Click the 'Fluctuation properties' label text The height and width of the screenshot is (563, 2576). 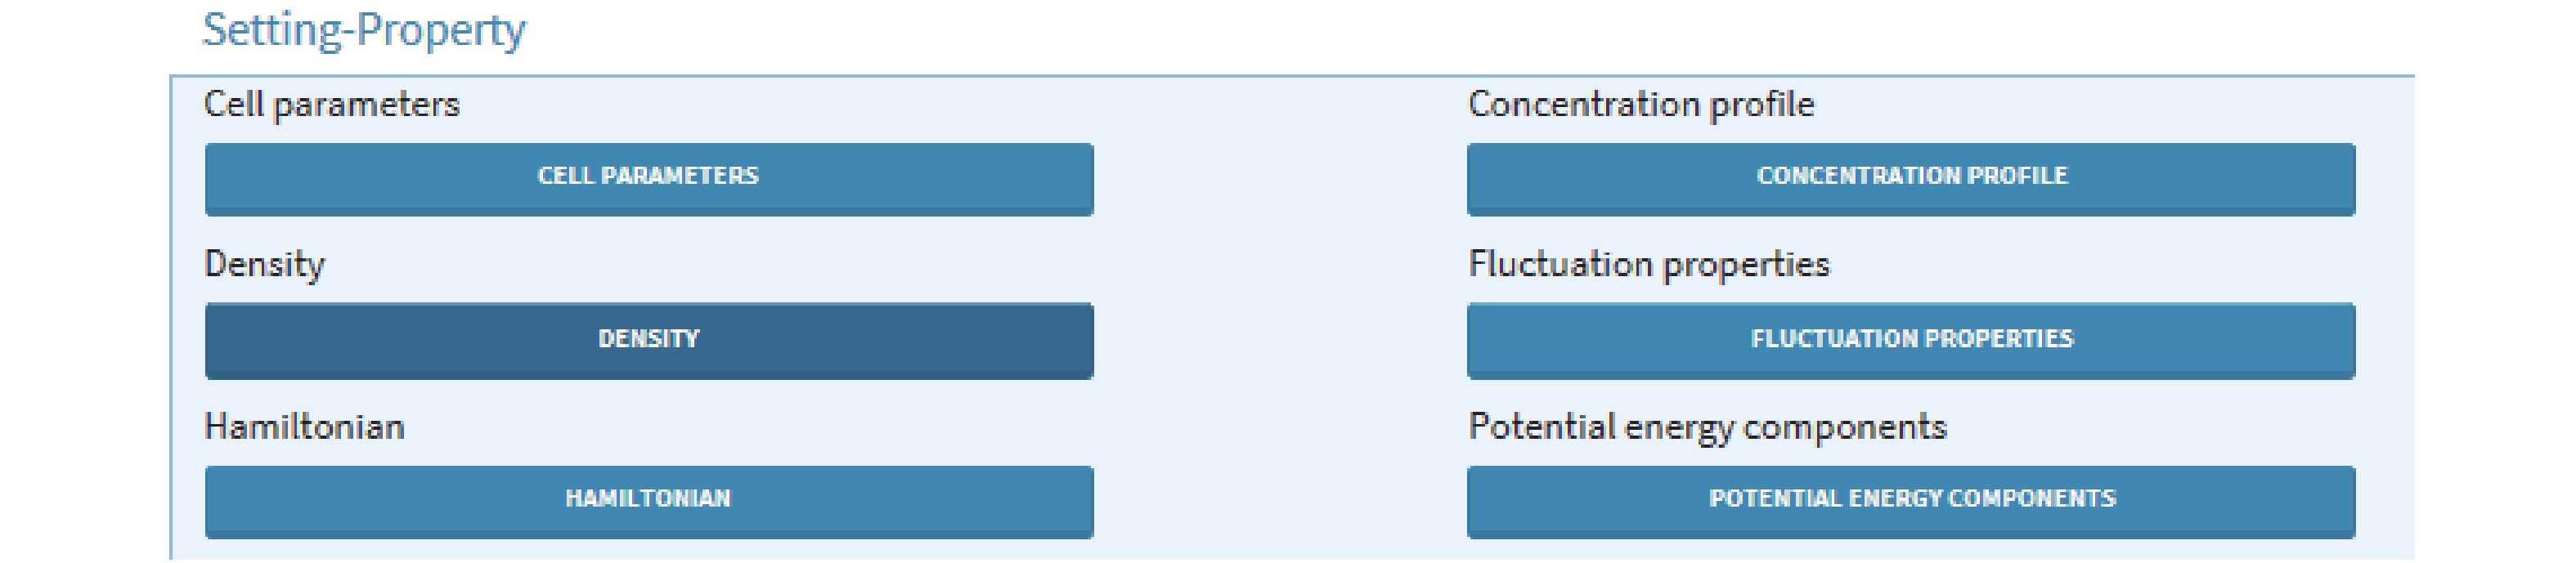1649,265
